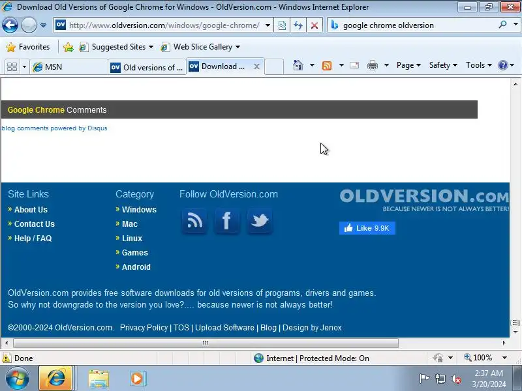This screenshot has width=522, height=391.
Task: Open Windows Explorer from taskbar
Action: (x=99, y=379)
